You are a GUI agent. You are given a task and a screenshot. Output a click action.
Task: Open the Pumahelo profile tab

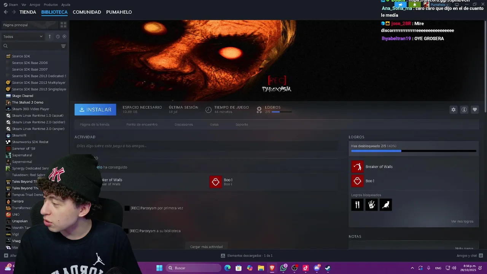pos(119,12)
